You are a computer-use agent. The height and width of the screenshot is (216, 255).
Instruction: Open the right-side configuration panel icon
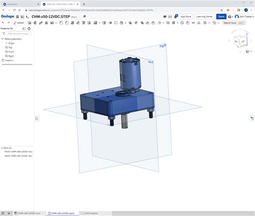(x=252, y=119)
